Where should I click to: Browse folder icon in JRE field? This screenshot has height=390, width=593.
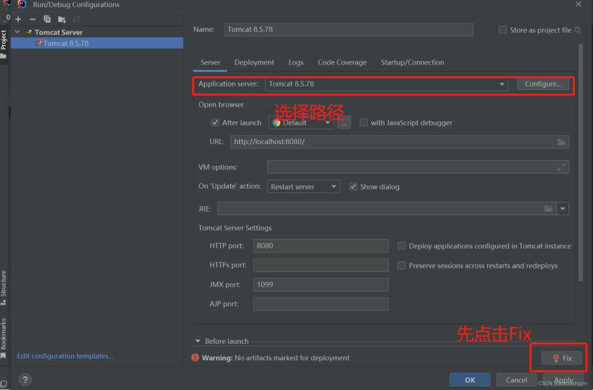click(x=549, y=209)
